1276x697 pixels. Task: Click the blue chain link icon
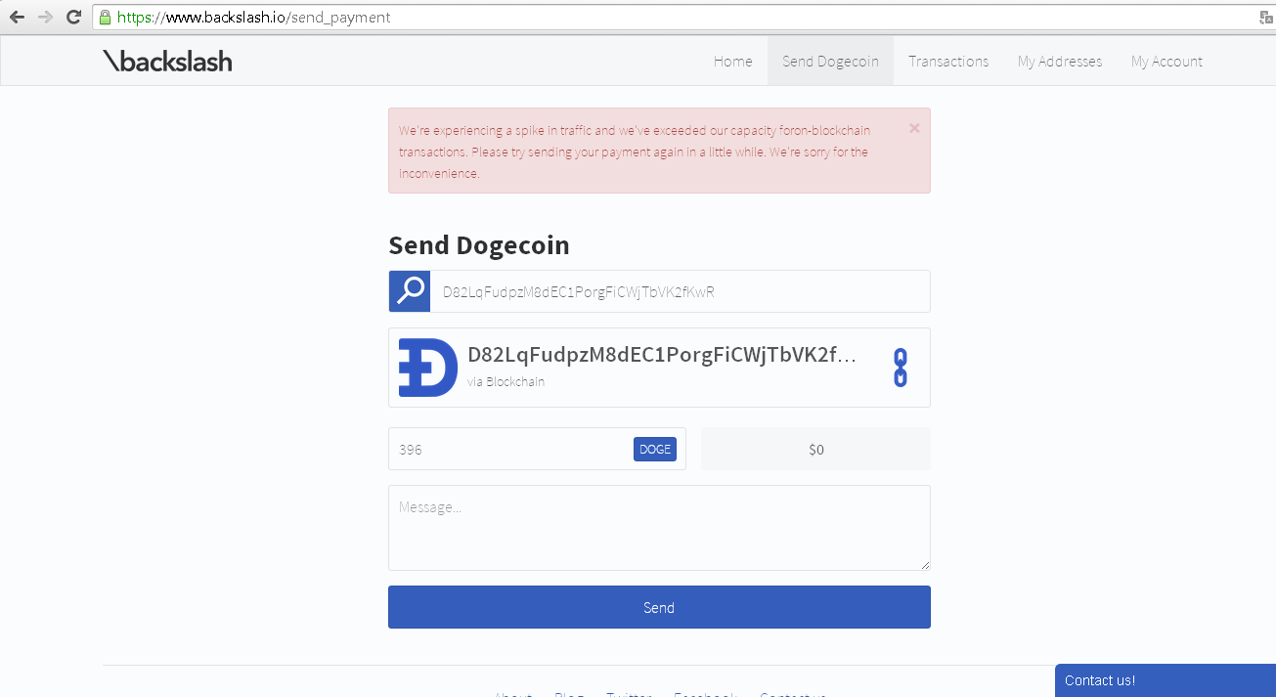click(901, 368)
